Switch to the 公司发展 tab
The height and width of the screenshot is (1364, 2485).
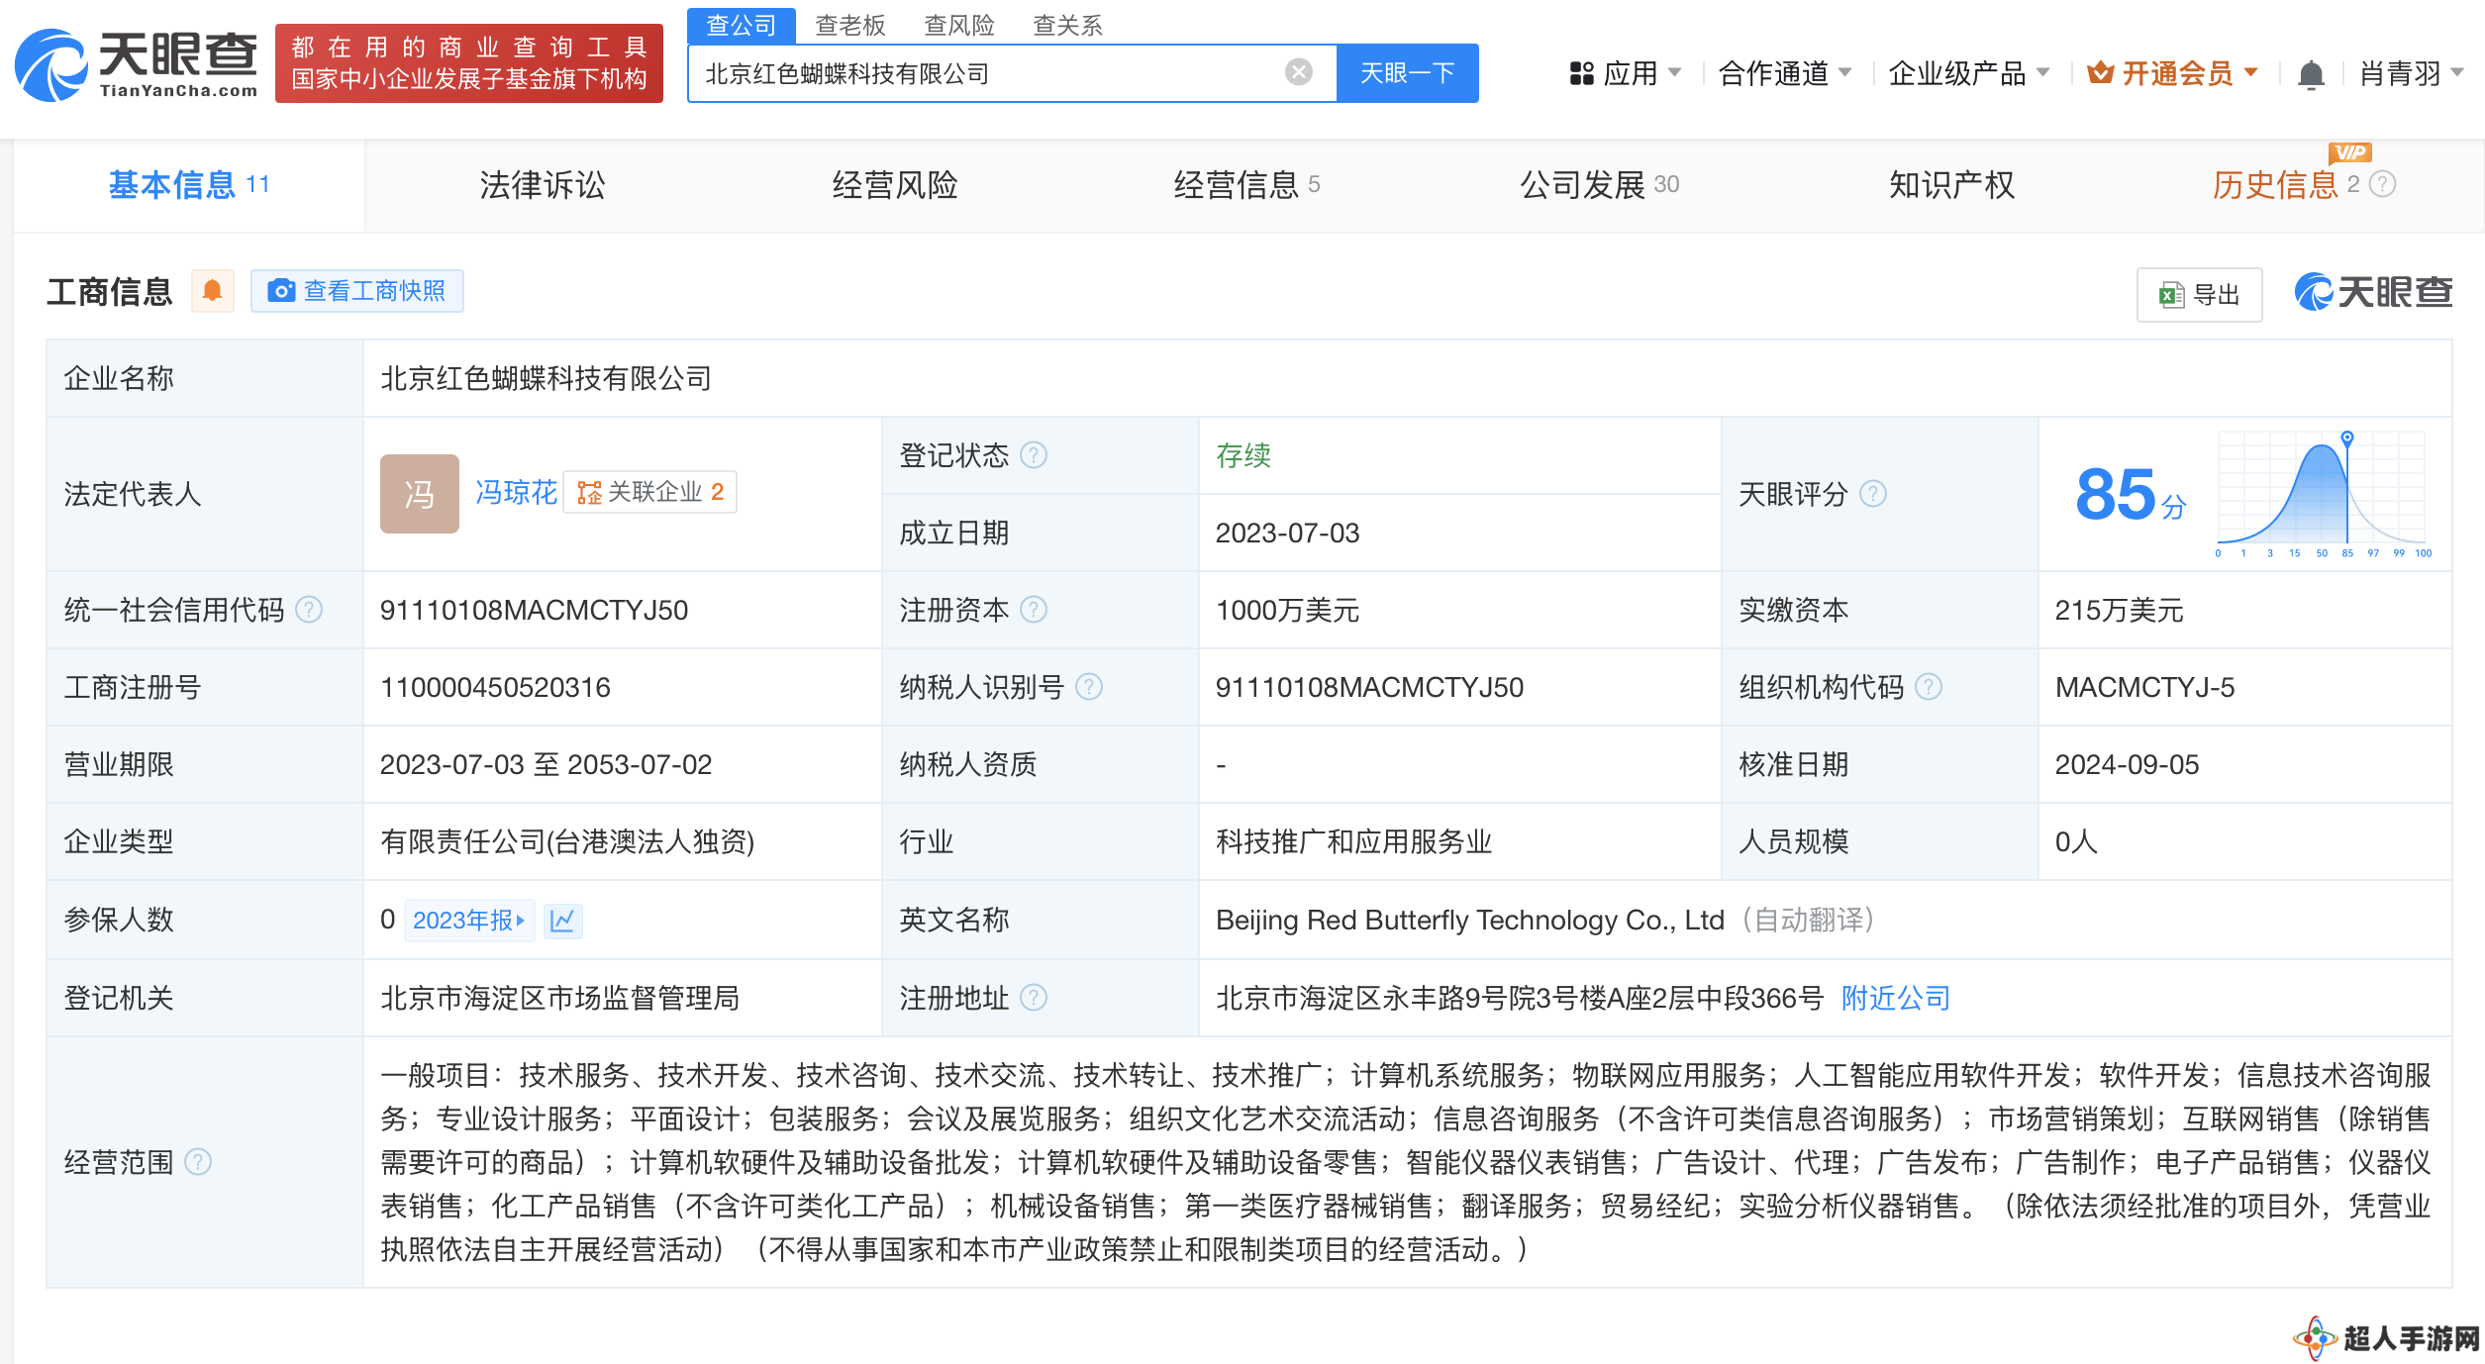coord(1599,185)
